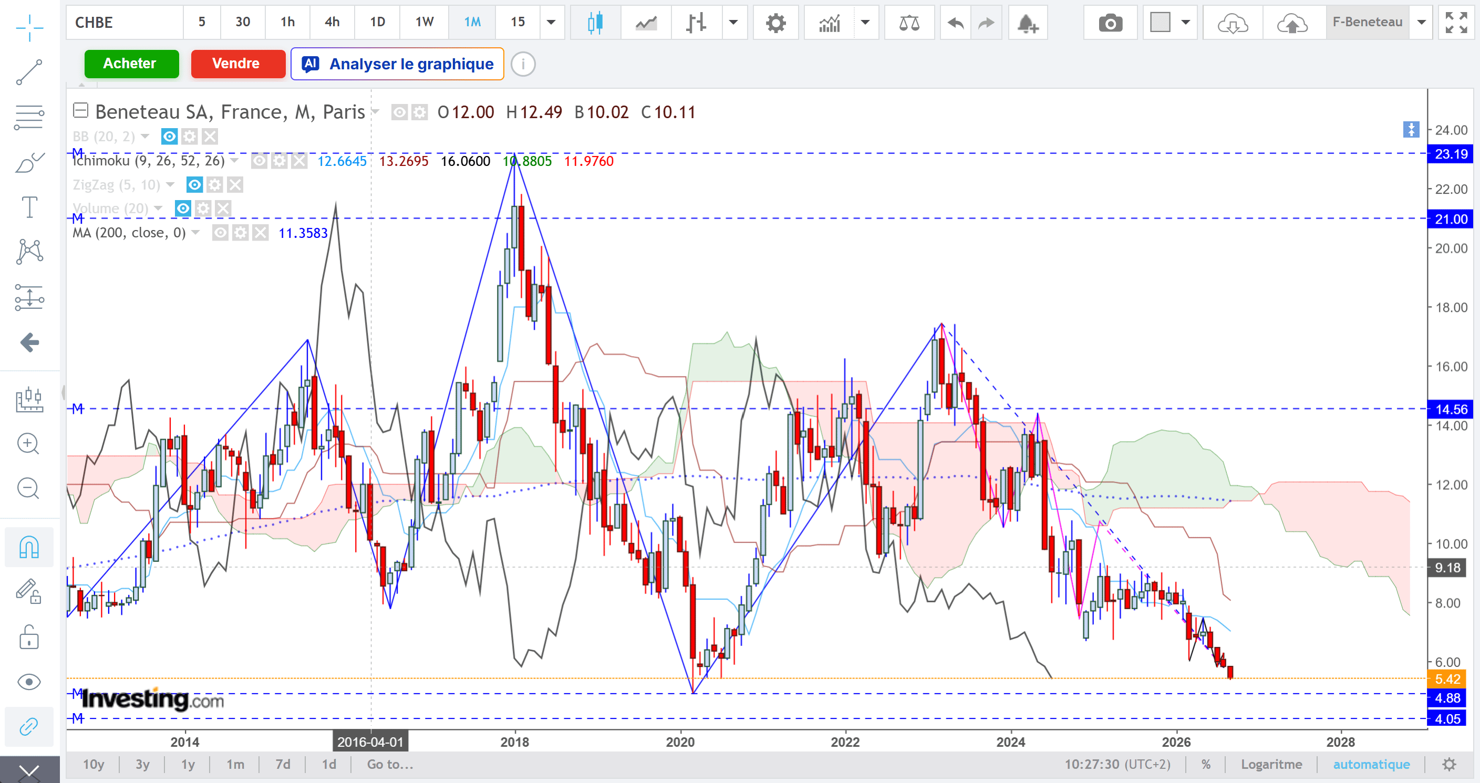
Task: Hide the ZigZag indicator
Action: [x=195, y=184]
